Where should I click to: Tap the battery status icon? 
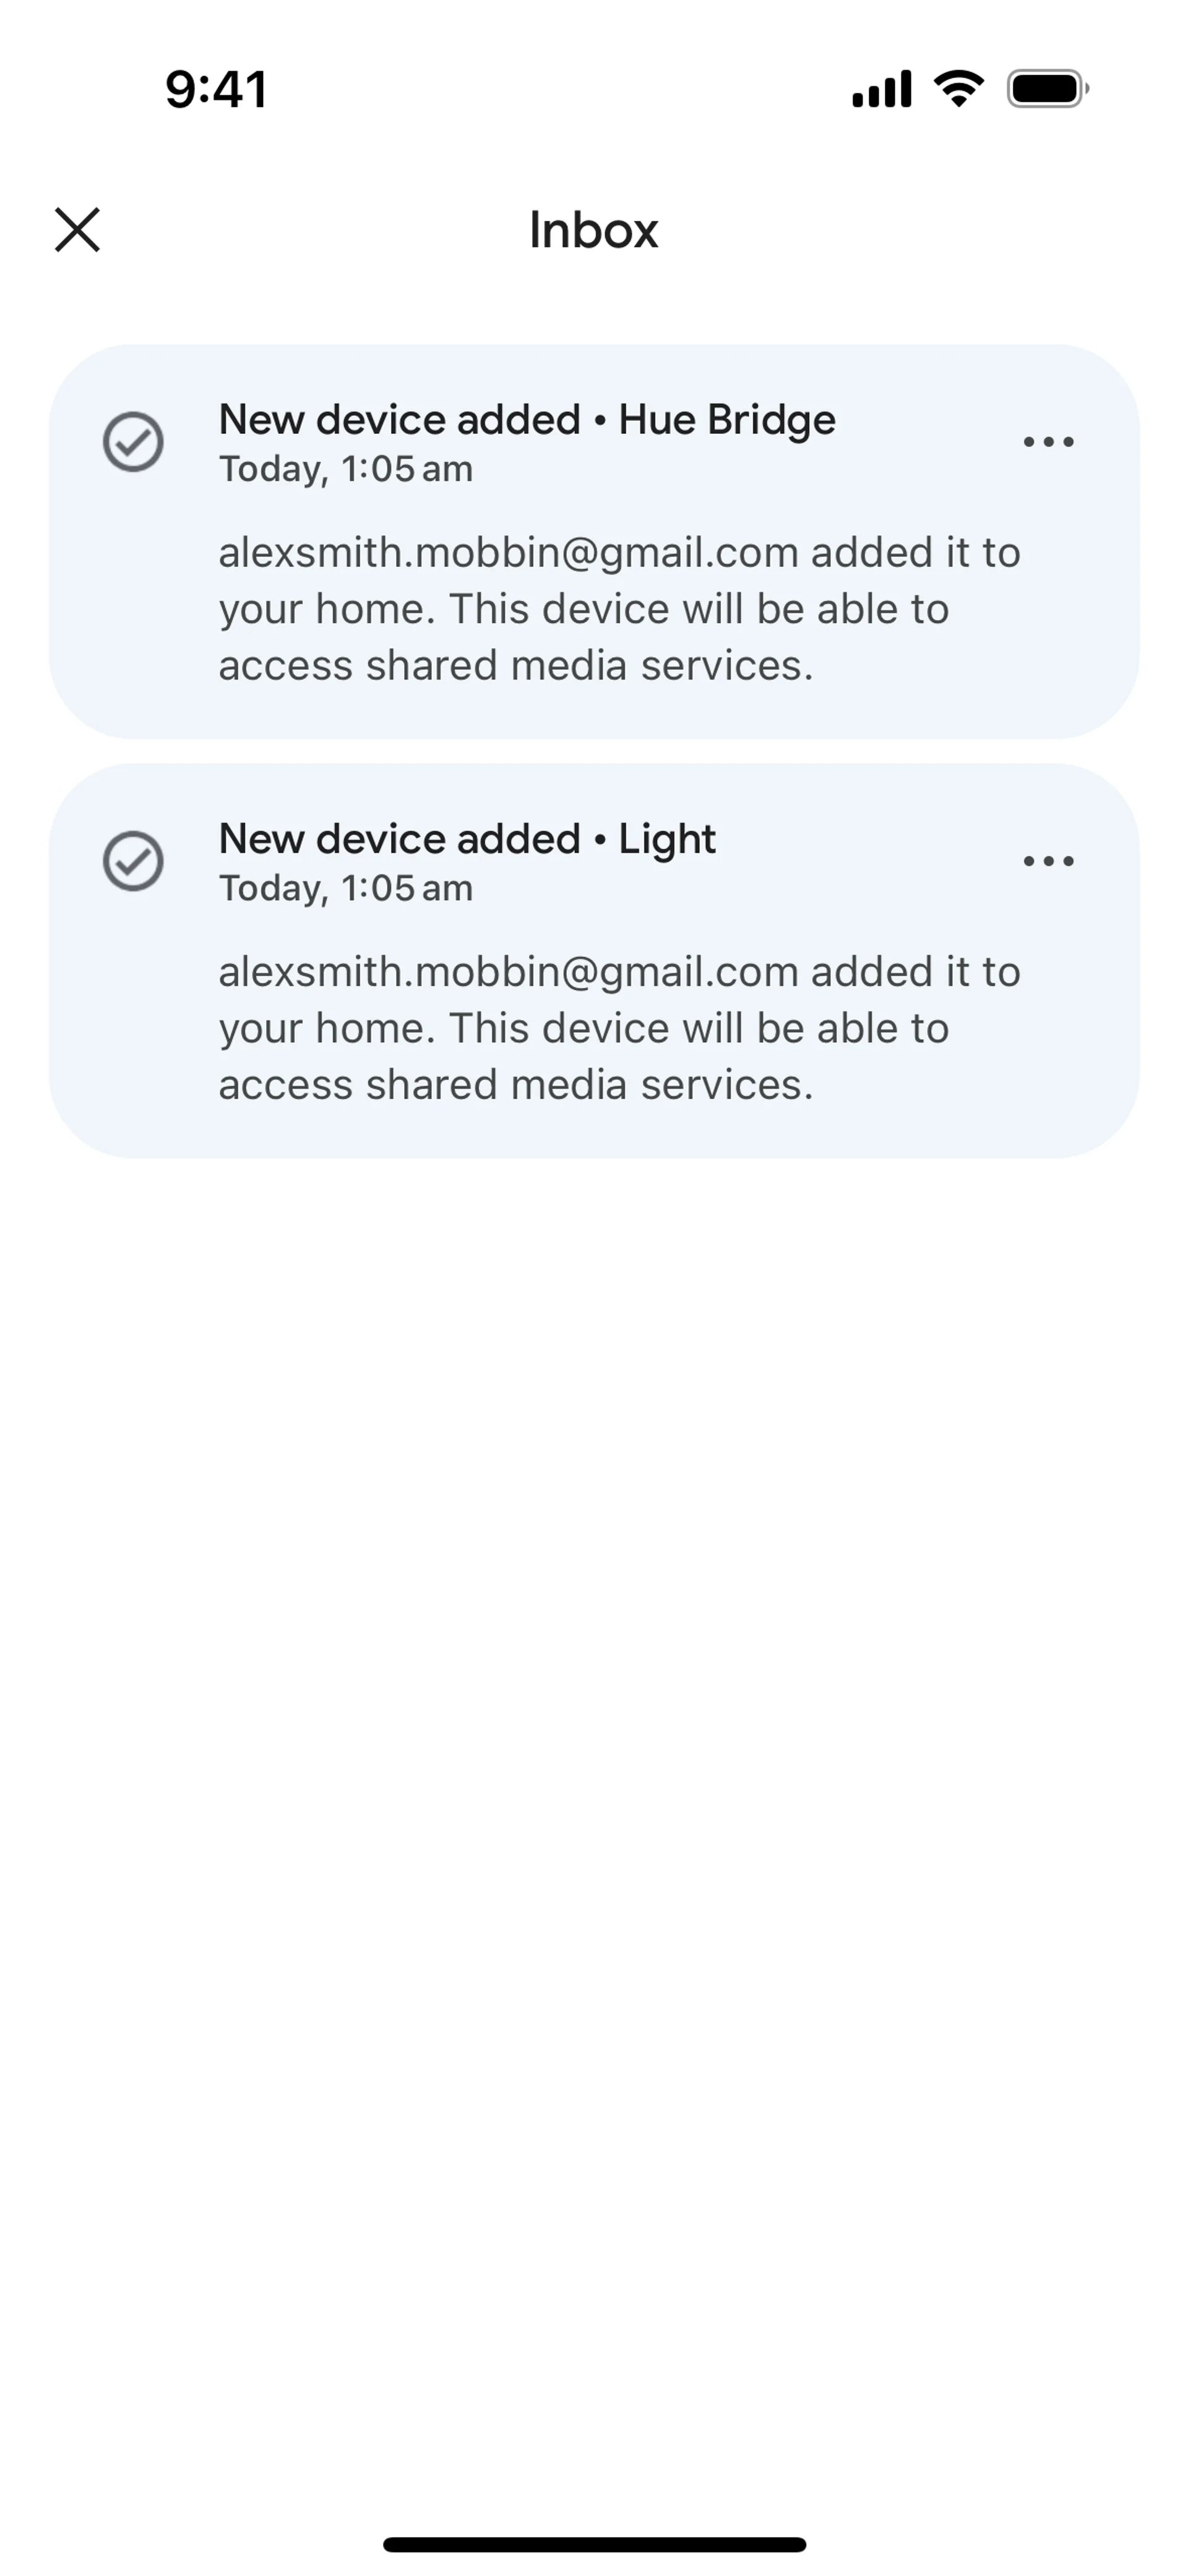[x=1047, y=89]
